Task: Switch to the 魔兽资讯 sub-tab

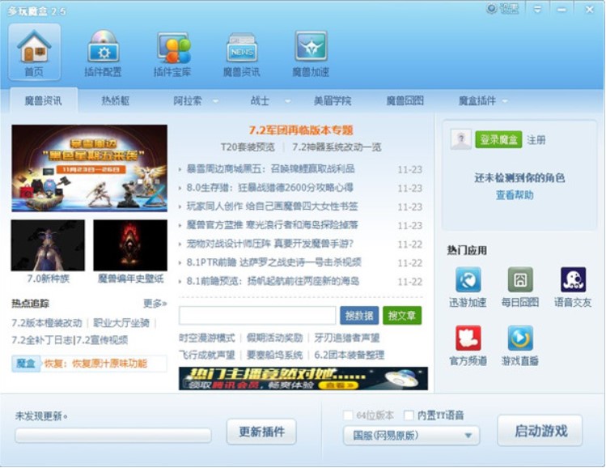Action: click(x=44, y=100)
